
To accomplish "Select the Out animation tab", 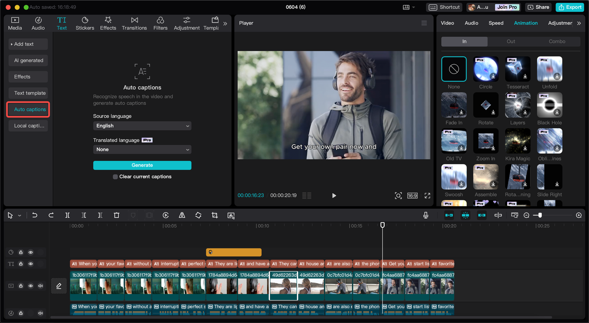I will (511, 41).
